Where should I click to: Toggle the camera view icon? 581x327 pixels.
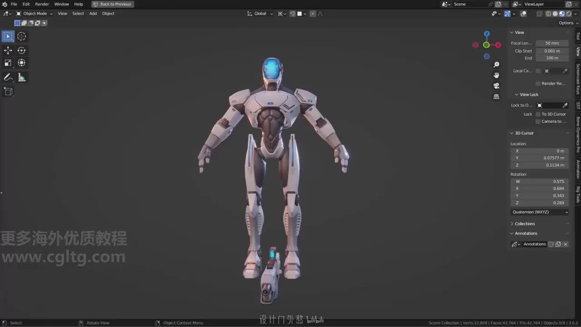tap(496, 86)
